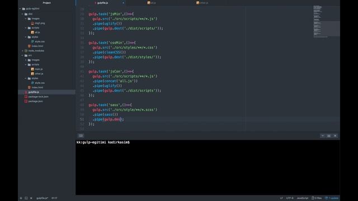Maximize the terminal panel
358x201 pixels.
pyautogui.click(x=329, y=136)
